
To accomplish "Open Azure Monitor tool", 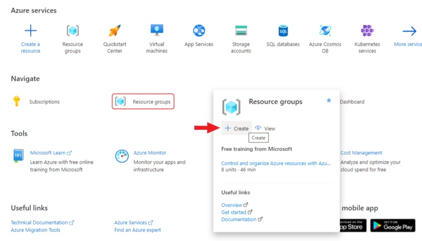I will pyautogui.click(x=150, y=153).
